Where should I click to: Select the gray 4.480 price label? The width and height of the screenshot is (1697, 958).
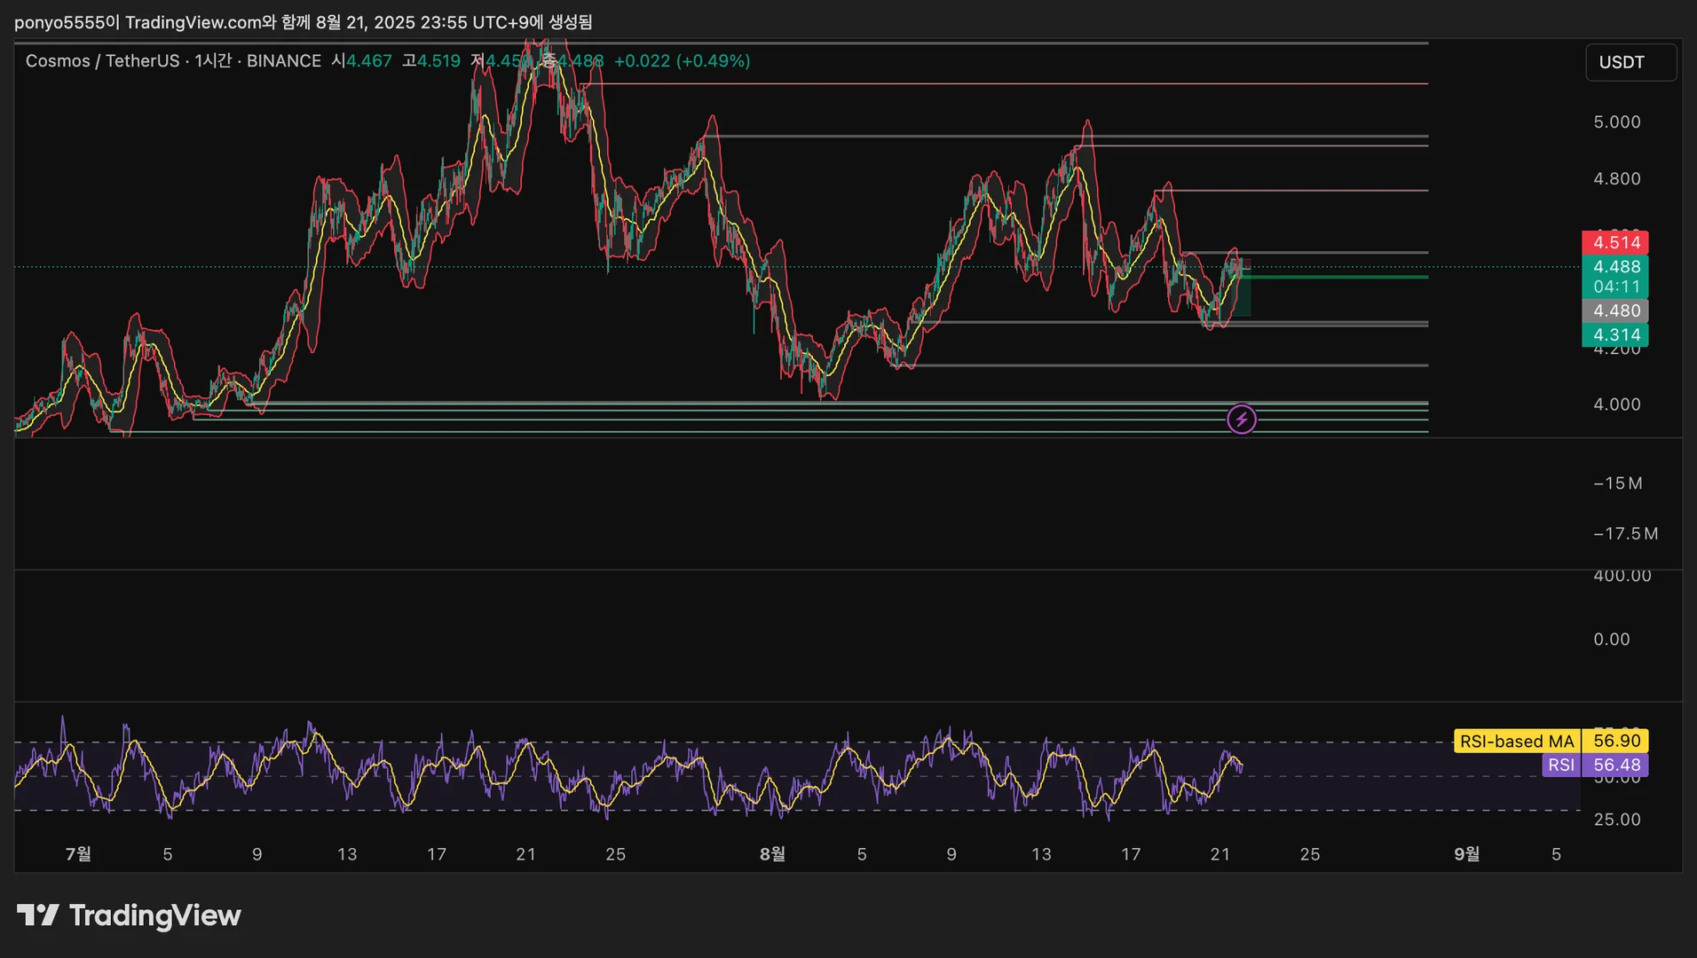click(x=1615, y=310)
